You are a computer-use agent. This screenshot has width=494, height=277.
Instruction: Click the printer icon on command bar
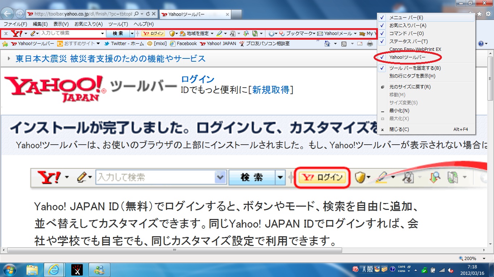click(x=370, y=44)
